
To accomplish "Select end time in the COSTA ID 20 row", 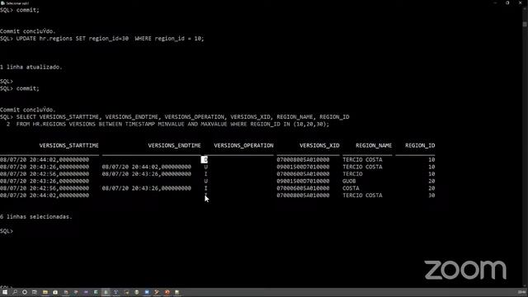I will (x=147, y=188).
